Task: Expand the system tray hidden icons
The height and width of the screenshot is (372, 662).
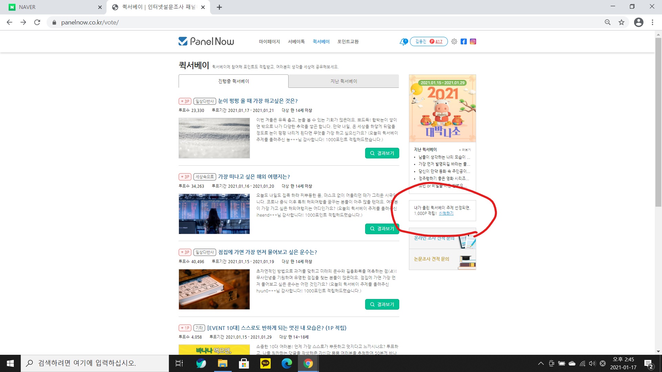Action: (541, 363)
